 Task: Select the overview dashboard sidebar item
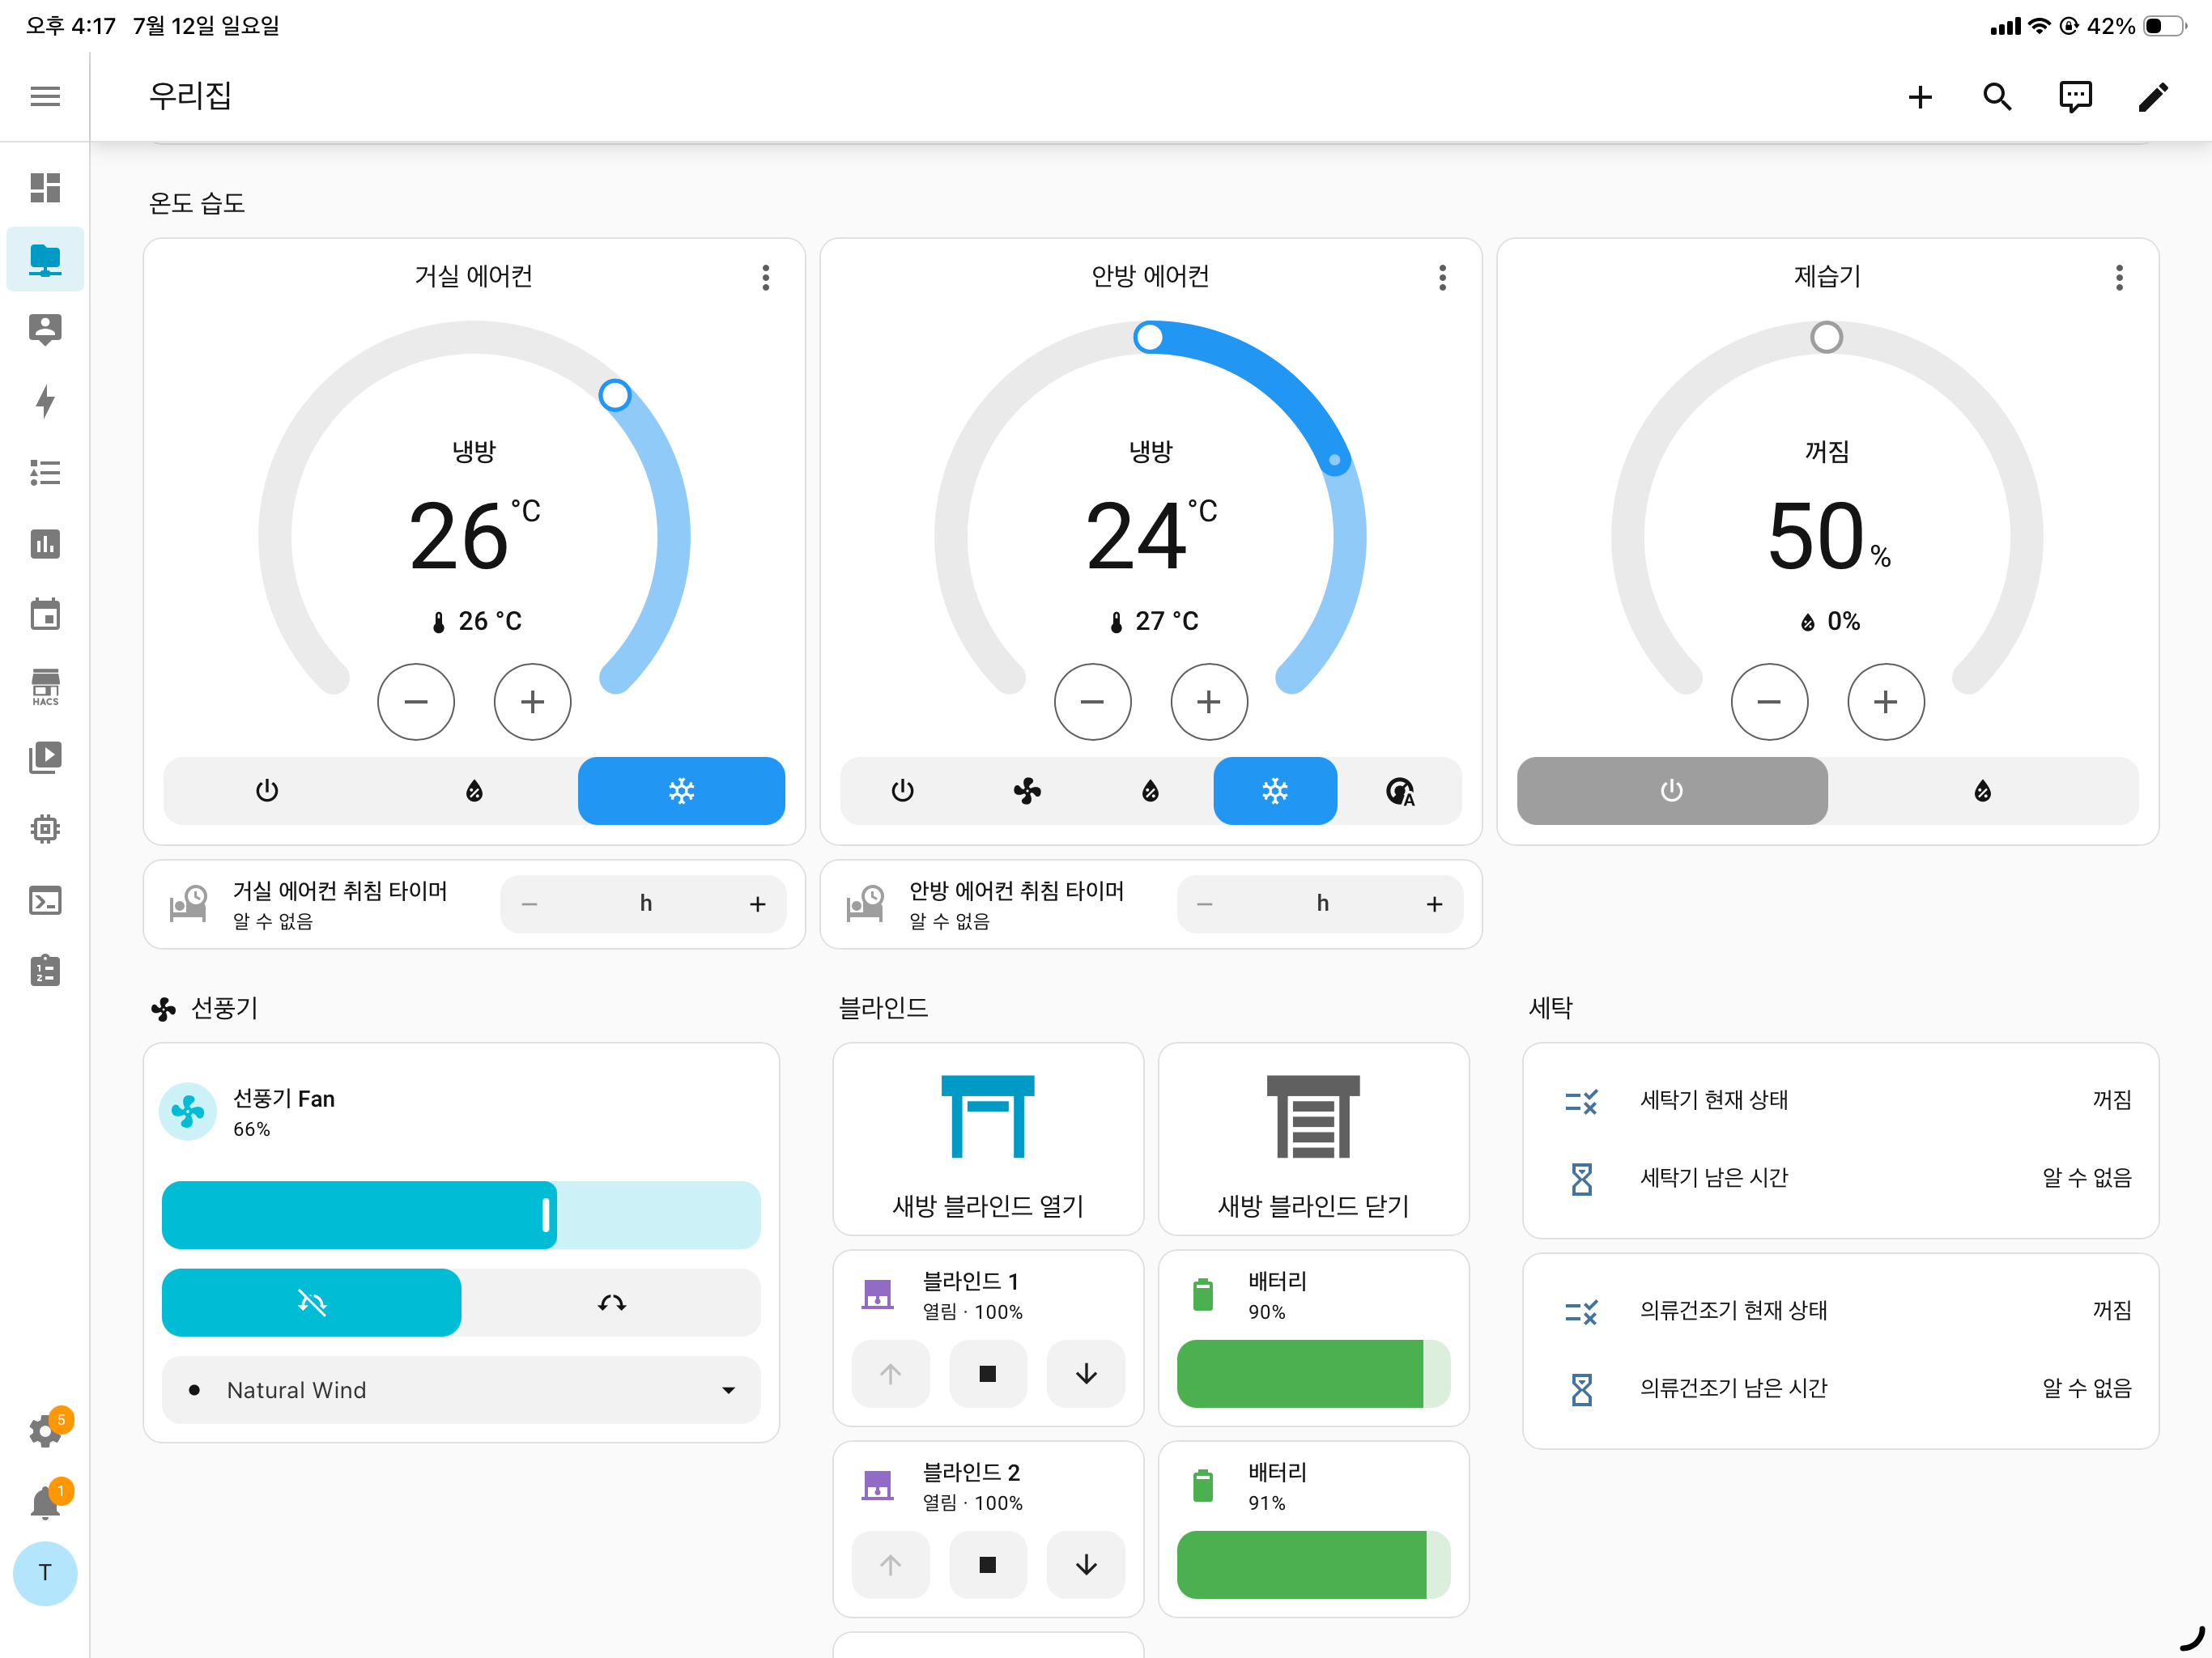click(45, 187)
